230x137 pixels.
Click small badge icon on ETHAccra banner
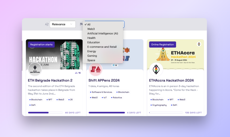pyautogui.click(x=199, y=44)
